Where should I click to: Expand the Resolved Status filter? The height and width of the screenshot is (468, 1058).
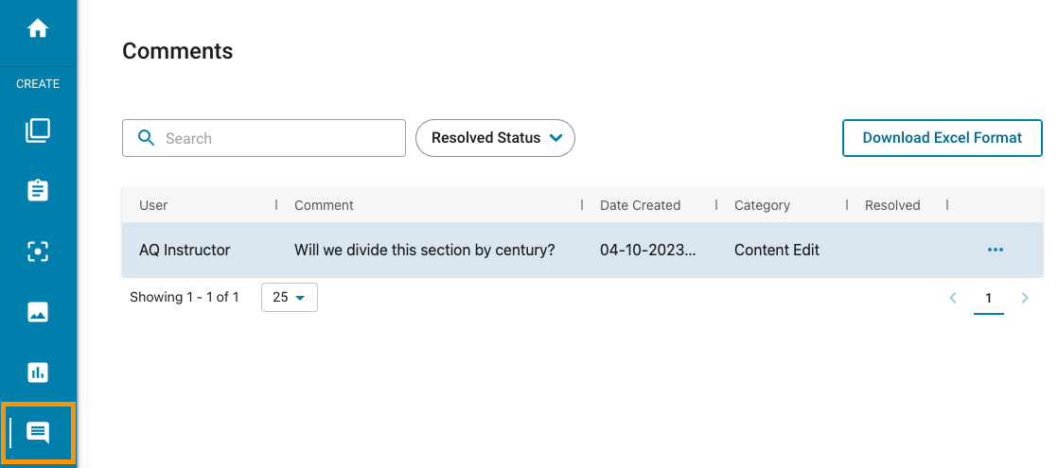(x=495, y=138)
